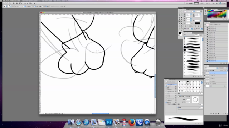This screenshot has width=229, height=128.
Task: Select the Lasso tool in toolbox
Action: tap(179, 13)
